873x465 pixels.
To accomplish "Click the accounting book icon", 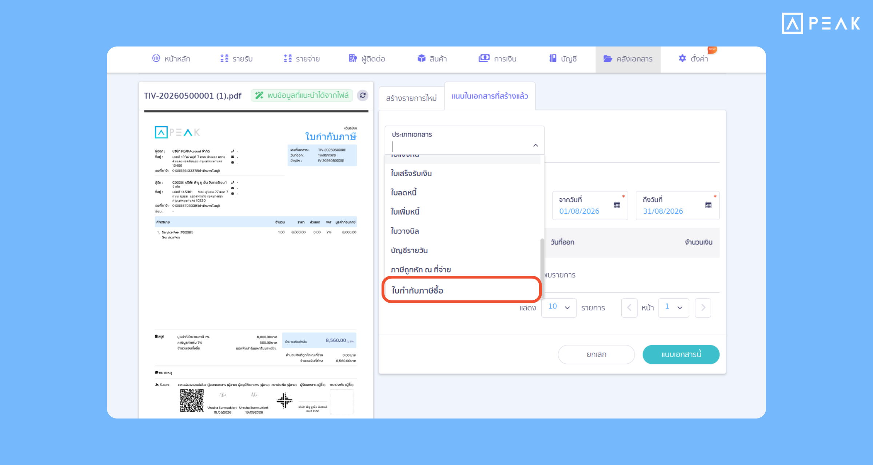I will [x=553, y=58].
